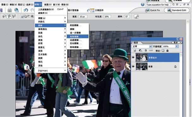Expand the 杂色 submenu
The image size is (192, 117).
click(51, 36)
